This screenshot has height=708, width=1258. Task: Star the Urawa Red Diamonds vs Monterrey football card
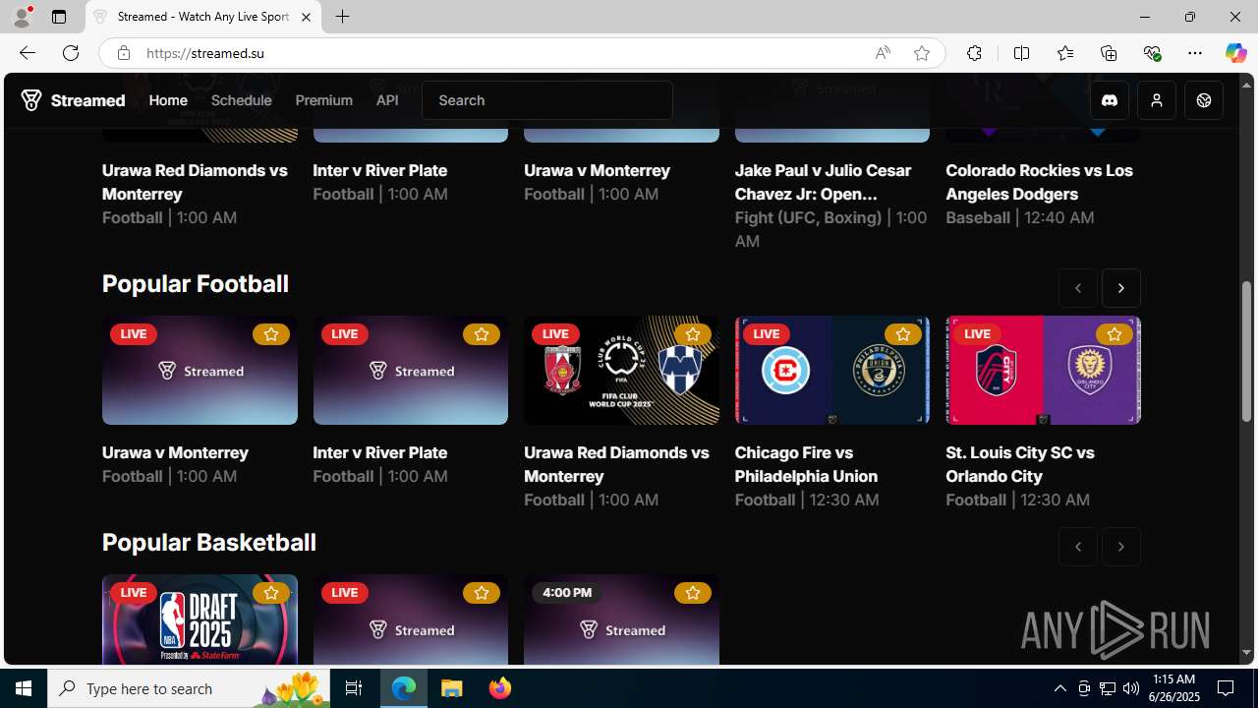coord(692,334)
